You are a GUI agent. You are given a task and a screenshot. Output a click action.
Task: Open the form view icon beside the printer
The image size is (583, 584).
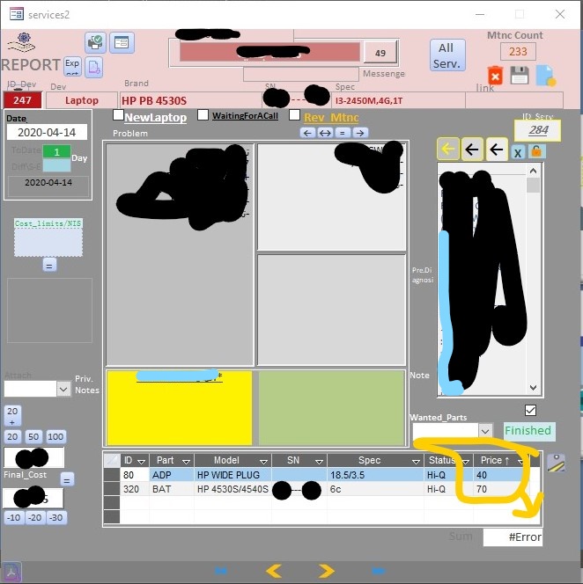point(122,42)
